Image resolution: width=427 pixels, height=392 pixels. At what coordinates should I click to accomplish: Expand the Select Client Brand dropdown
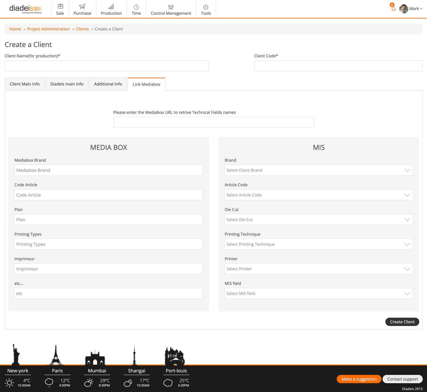click(318, 170)
